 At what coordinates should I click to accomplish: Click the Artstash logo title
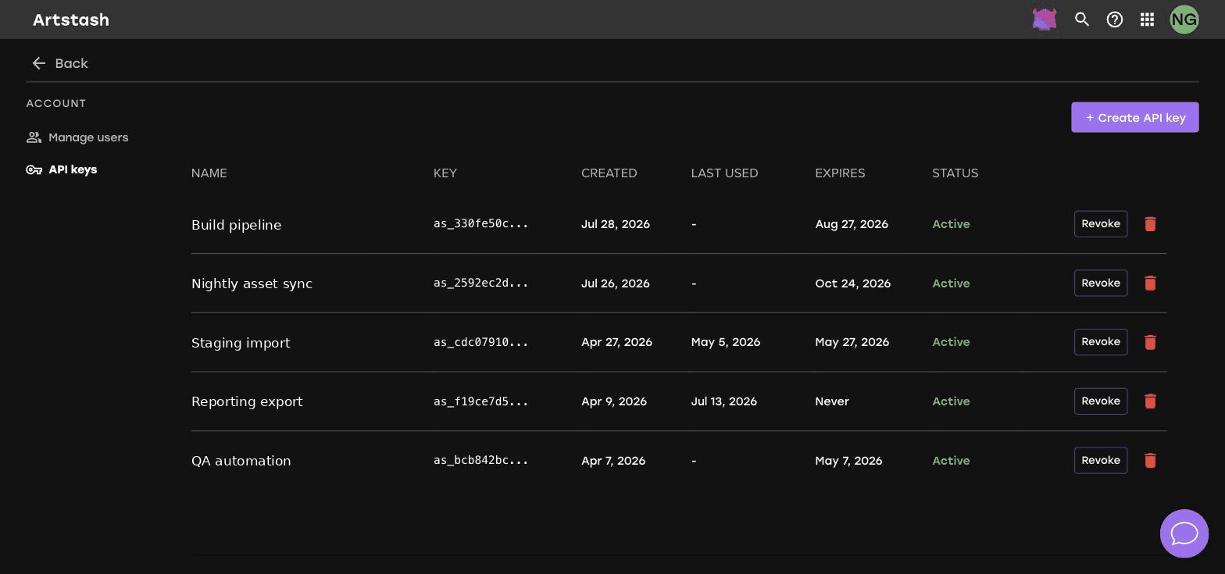[71, 20]
